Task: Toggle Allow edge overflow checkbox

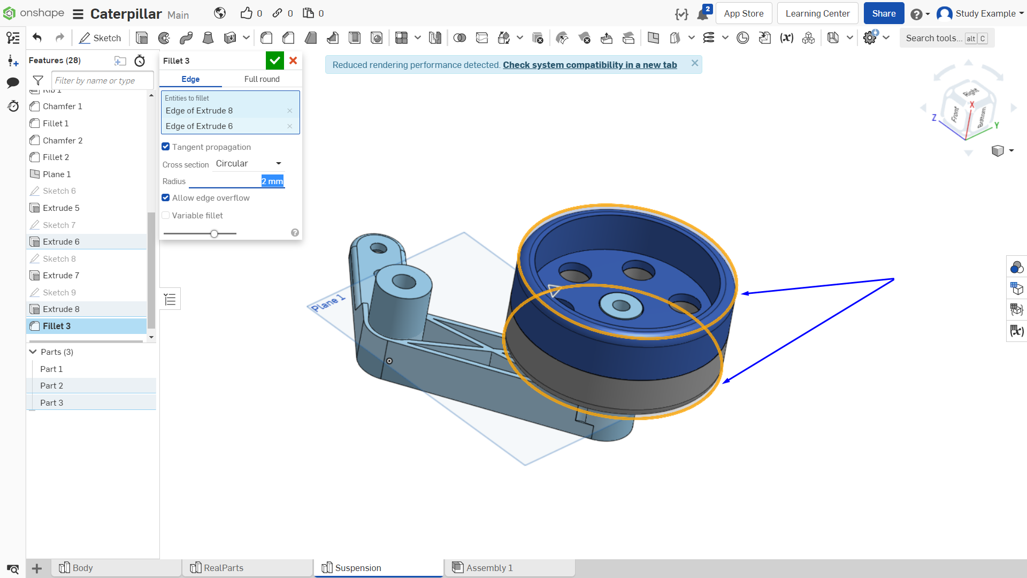Action: 166,197
